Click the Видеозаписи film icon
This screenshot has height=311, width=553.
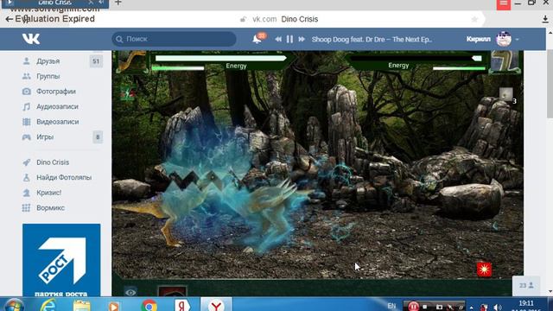point(27,122)
